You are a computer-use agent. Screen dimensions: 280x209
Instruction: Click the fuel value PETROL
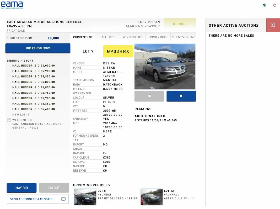click(x=109, y=102)
